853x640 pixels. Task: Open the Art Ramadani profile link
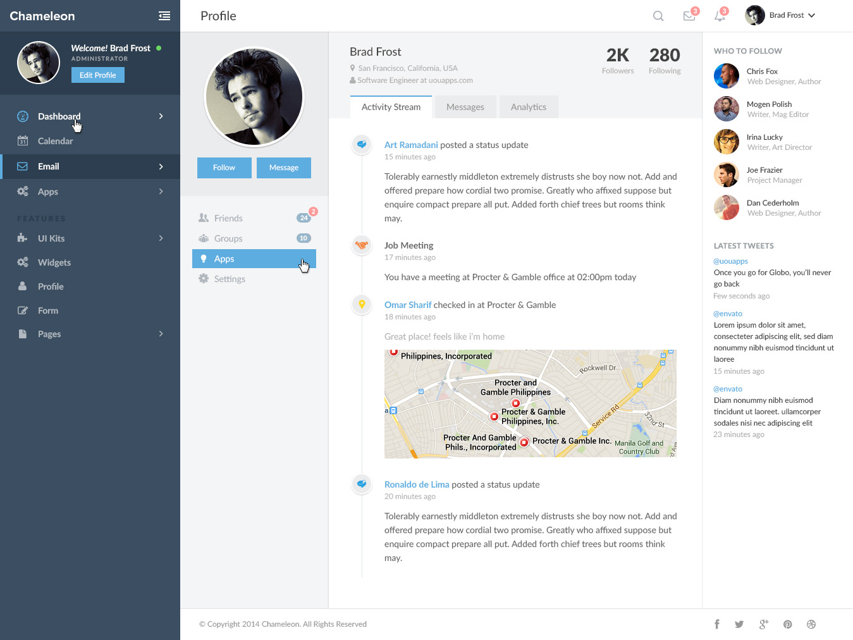tap(411, 145)
